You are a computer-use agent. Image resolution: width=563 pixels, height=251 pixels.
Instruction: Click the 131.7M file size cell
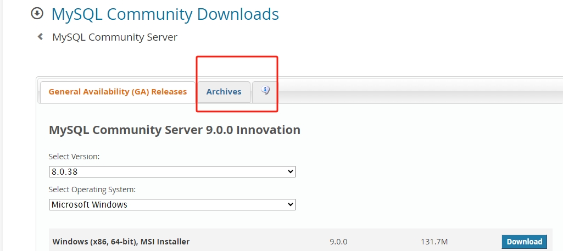pyautogui.click(x=434, y=242)
